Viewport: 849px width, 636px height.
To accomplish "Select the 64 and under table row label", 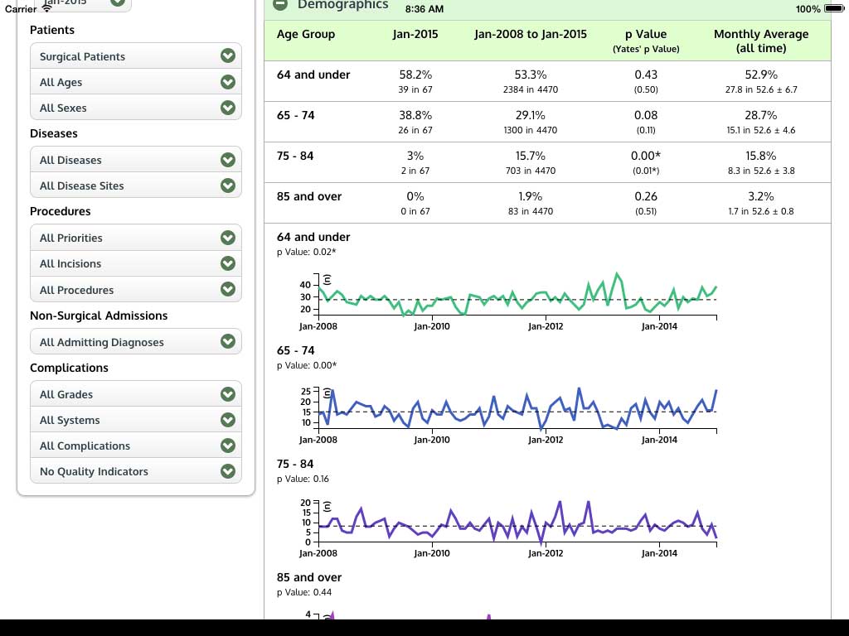I will point(313,75).
